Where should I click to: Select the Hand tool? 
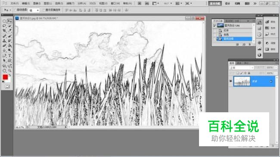[x=4, y=71]
